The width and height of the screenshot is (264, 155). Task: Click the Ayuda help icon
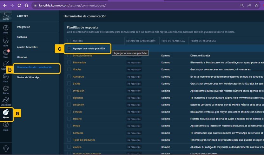pos(6,126)
